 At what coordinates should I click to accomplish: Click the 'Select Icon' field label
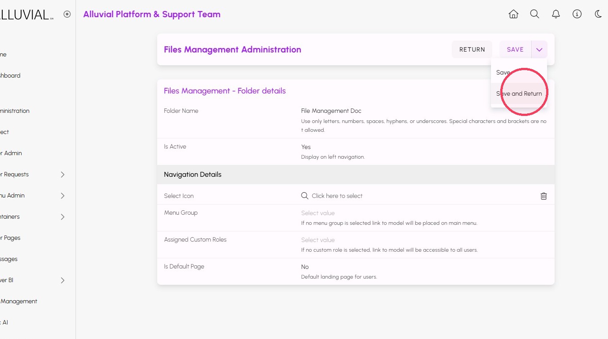coord(179,196)
